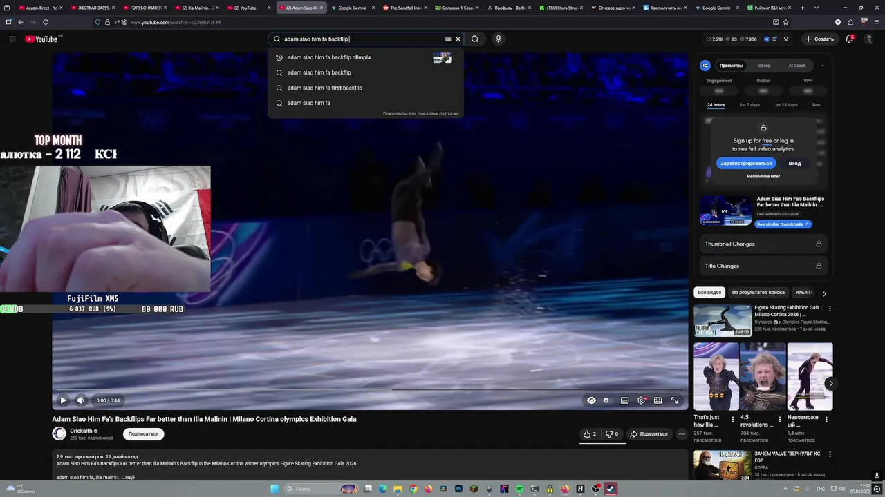Click 'Remind me later'
The image size is (885, 497).
(x=763, y=177)
